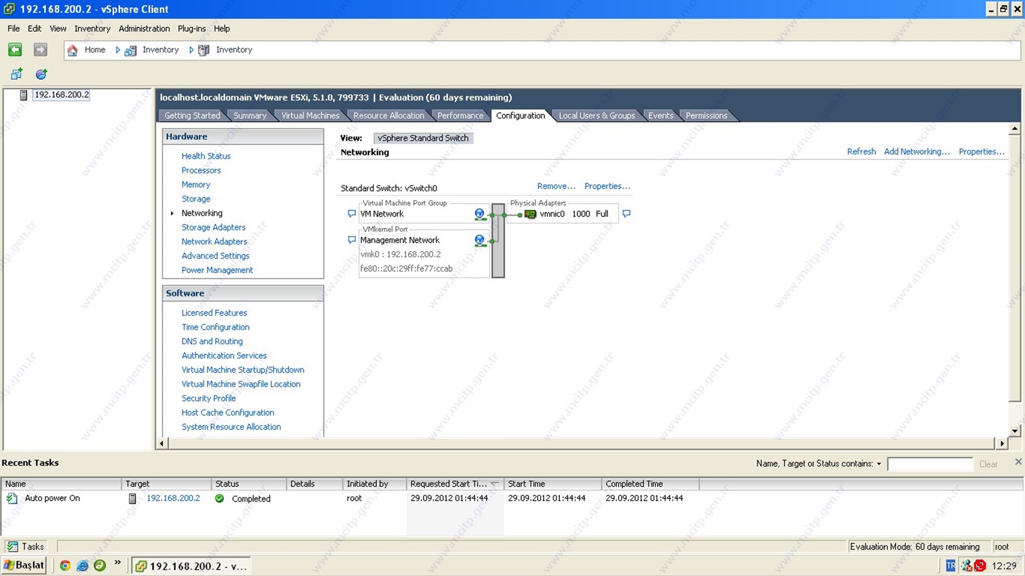Click the Recent Tasks filter text field

(x=930, y=464)
